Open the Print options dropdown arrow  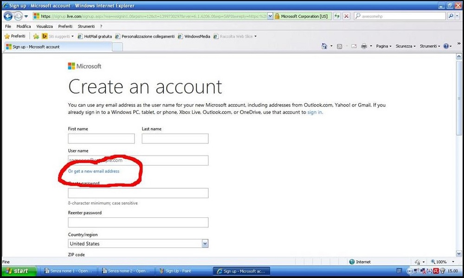coord(371,46)
